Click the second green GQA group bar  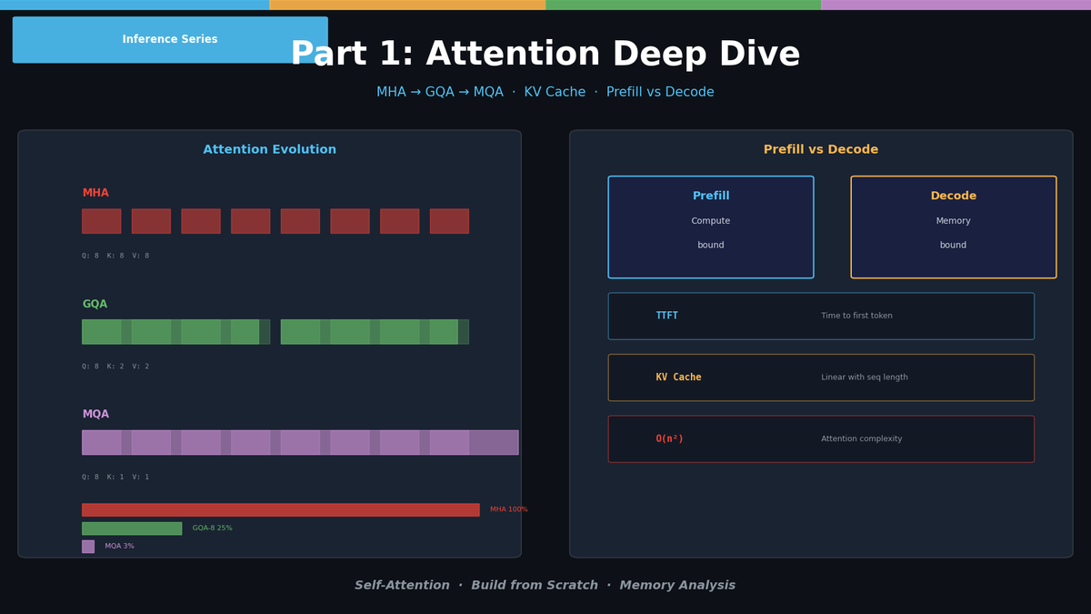click(375, 332)
